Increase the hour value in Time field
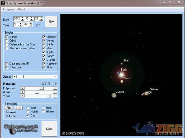Screen dimensions: 185x138 point(21,23)
